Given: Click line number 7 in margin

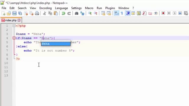Looking at the screenshot, I should click(x=7, y=51).
